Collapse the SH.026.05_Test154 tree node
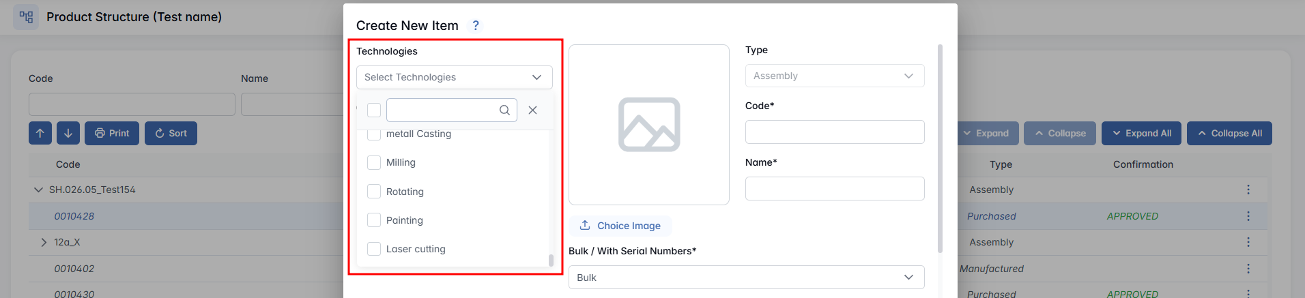 pos(38,190)
